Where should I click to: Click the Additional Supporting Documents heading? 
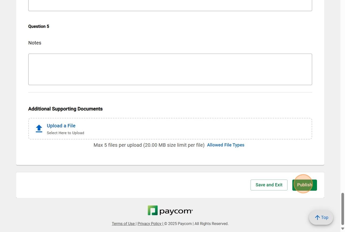(x=65, y=109)
